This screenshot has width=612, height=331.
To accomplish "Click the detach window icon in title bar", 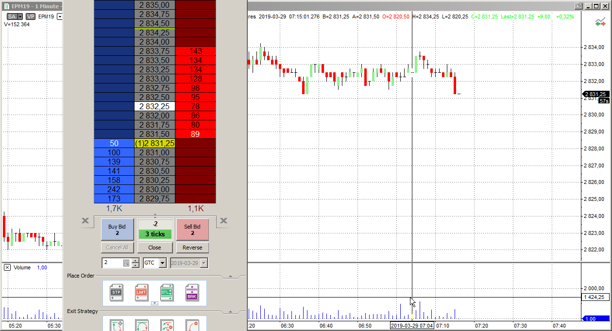I will click(x=578, y=6).
